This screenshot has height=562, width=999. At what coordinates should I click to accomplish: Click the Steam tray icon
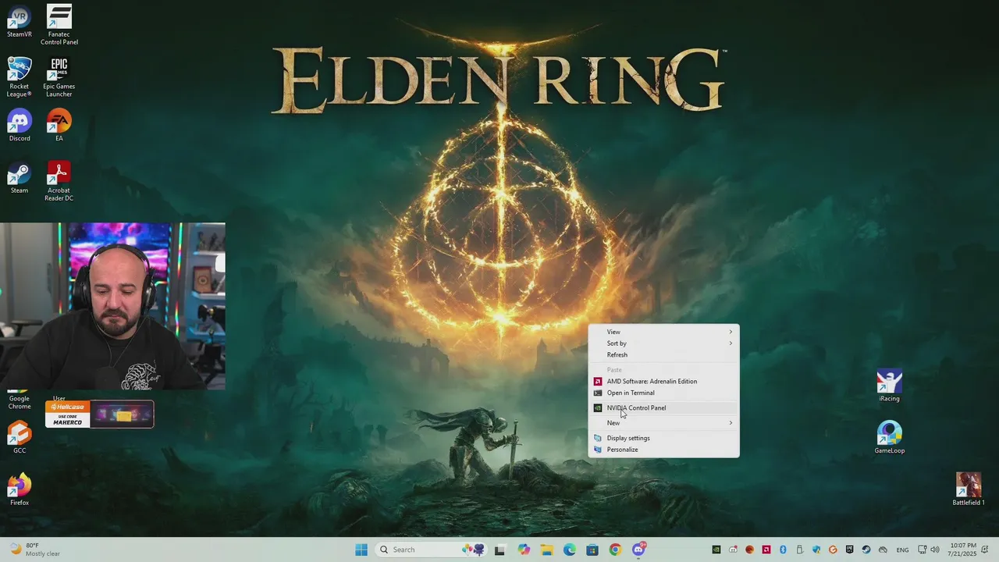click(x=866, y=550)
